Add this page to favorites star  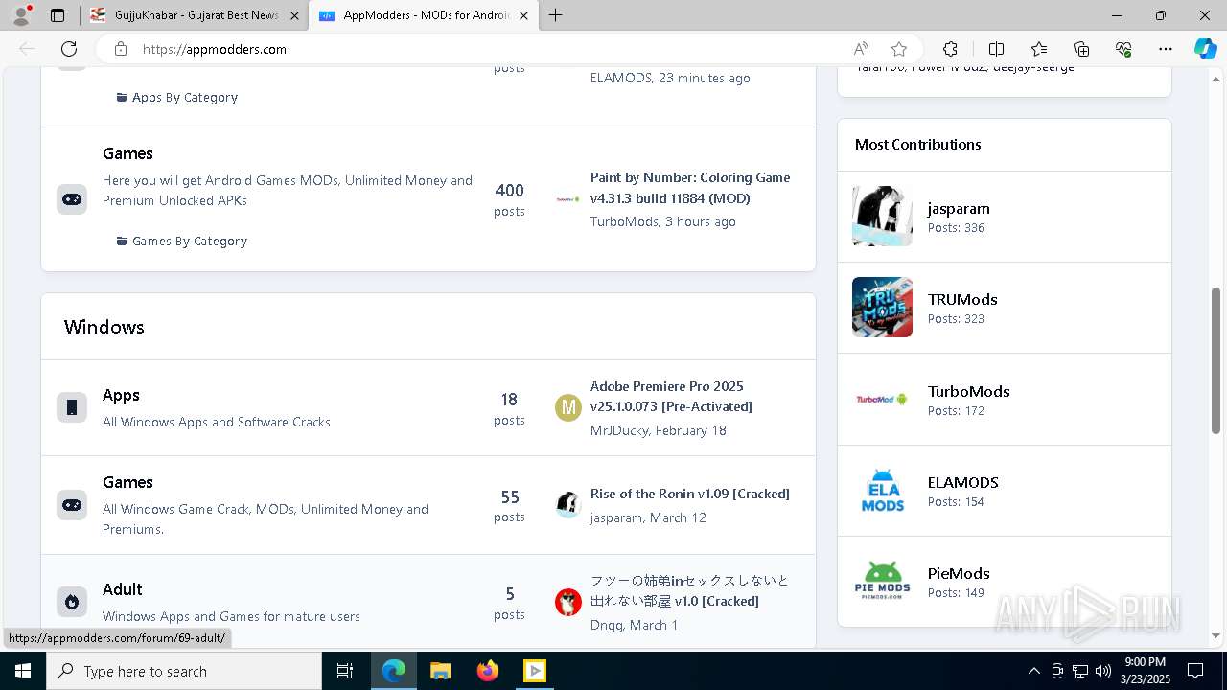pos(899,49)
